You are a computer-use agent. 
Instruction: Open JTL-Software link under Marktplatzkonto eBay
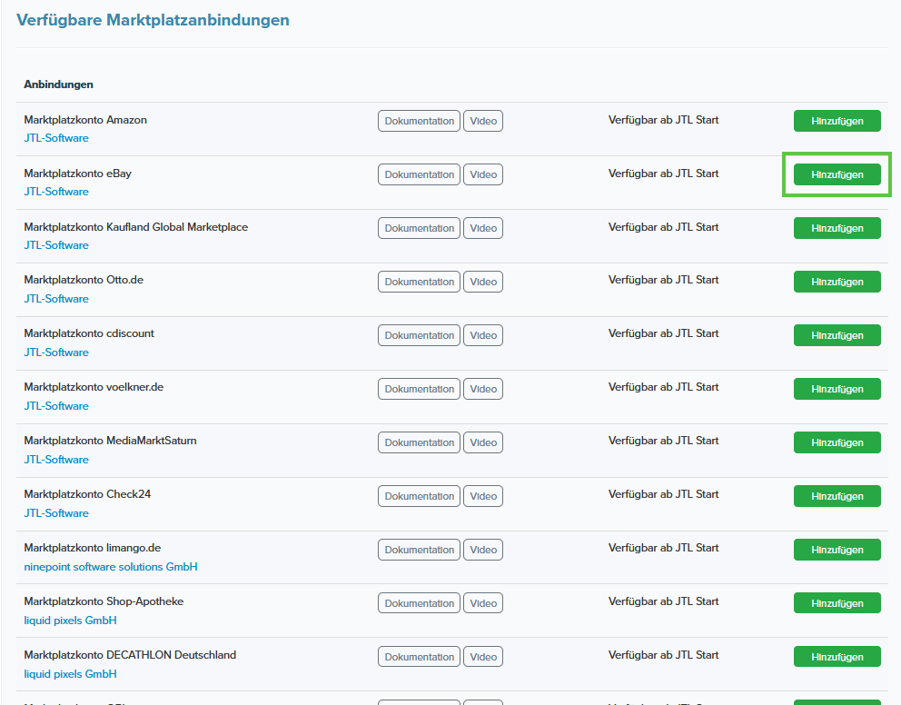(x=56, y=192)
